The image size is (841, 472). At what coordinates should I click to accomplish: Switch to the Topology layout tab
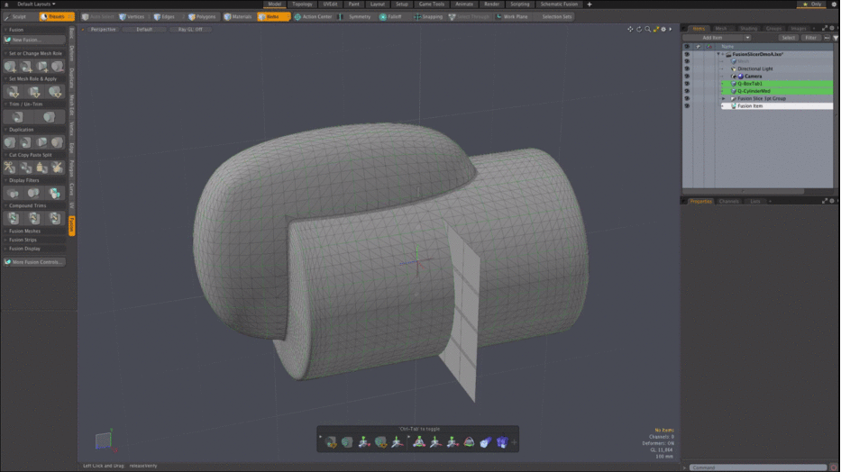(302, 5)
